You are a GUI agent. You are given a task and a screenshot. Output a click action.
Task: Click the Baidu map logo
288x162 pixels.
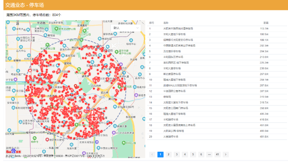click(13, 151)
